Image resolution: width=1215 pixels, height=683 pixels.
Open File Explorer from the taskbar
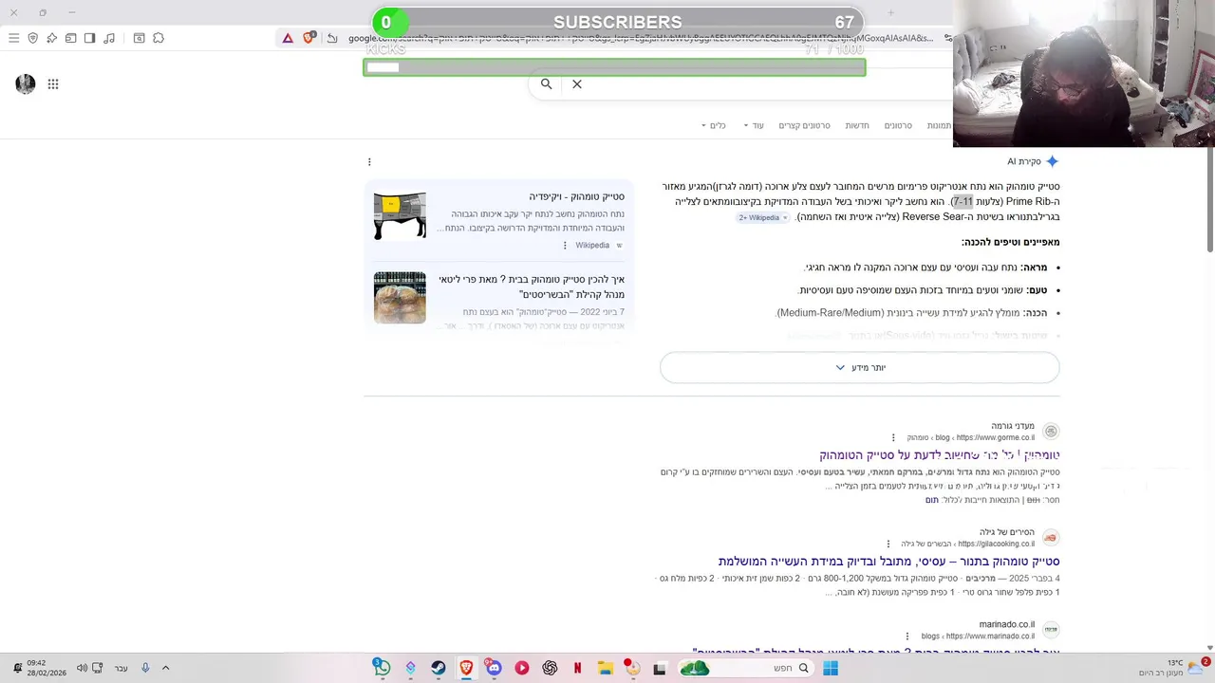(606, 668)
